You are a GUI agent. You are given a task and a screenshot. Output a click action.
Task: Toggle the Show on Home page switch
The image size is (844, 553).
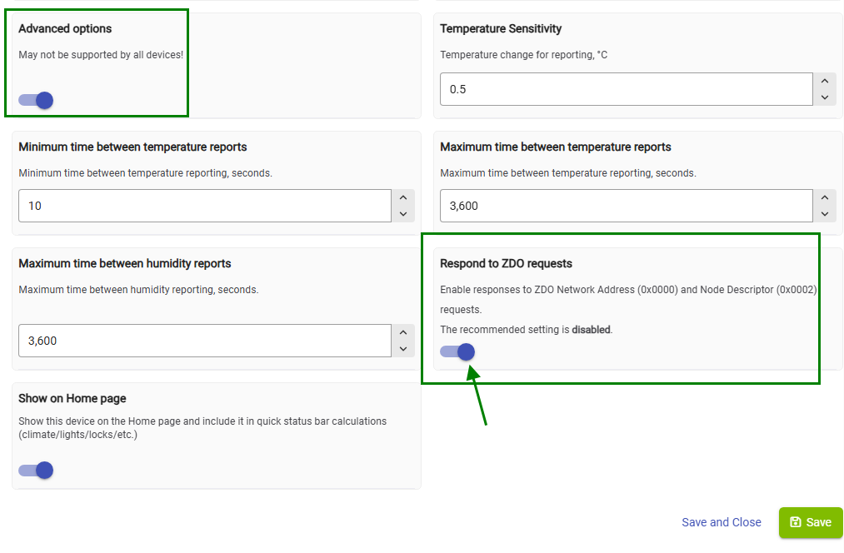36,471
